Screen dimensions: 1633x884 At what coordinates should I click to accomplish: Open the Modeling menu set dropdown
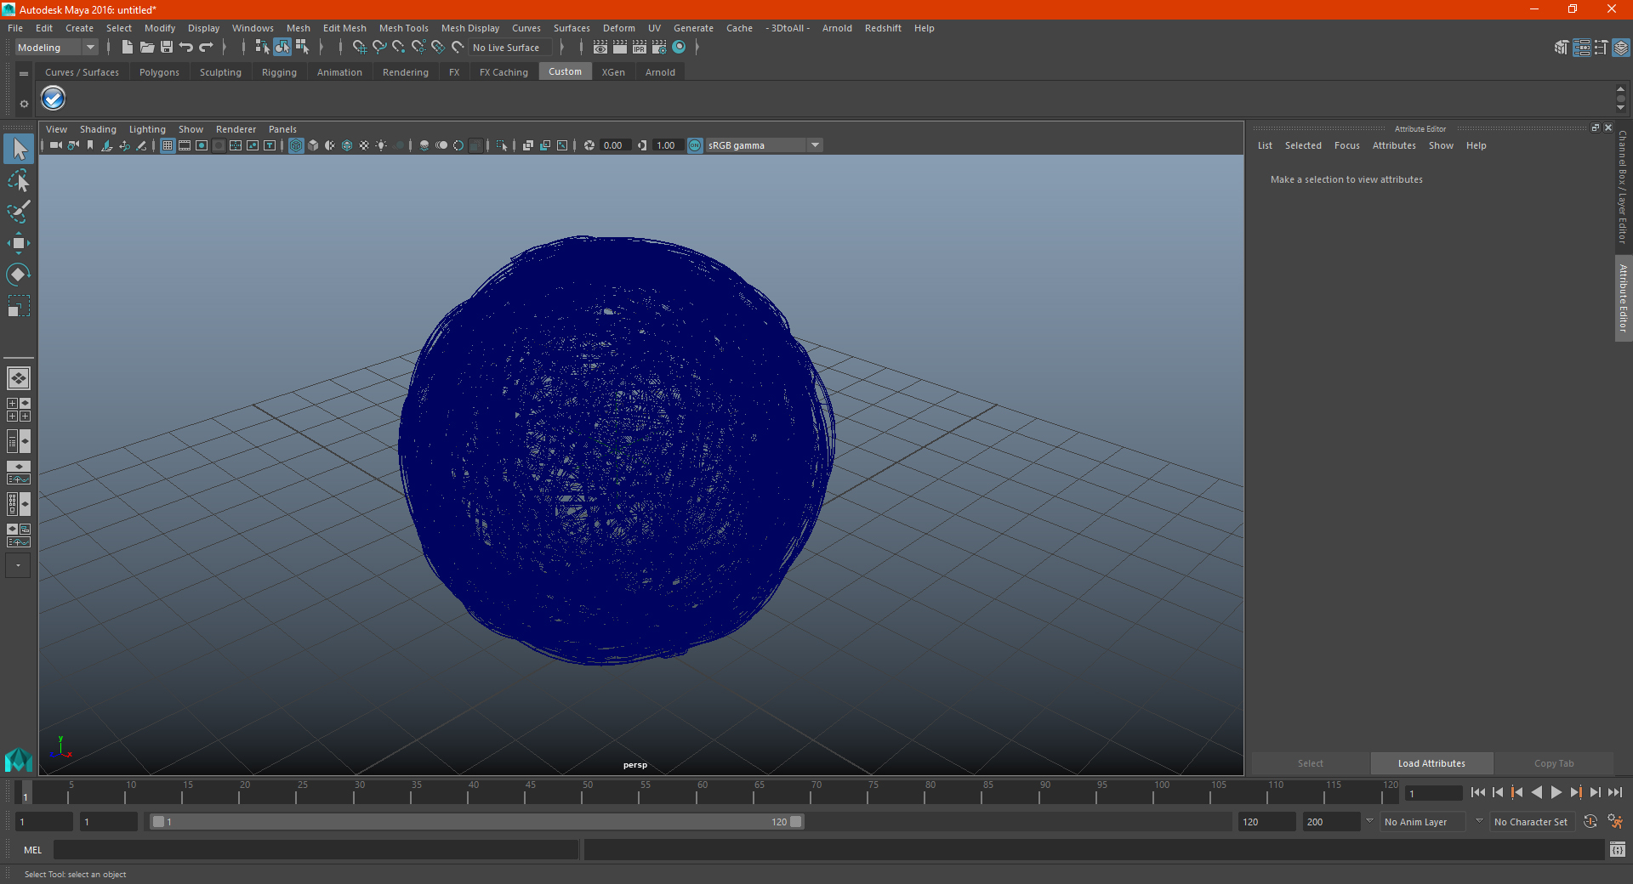57,48
